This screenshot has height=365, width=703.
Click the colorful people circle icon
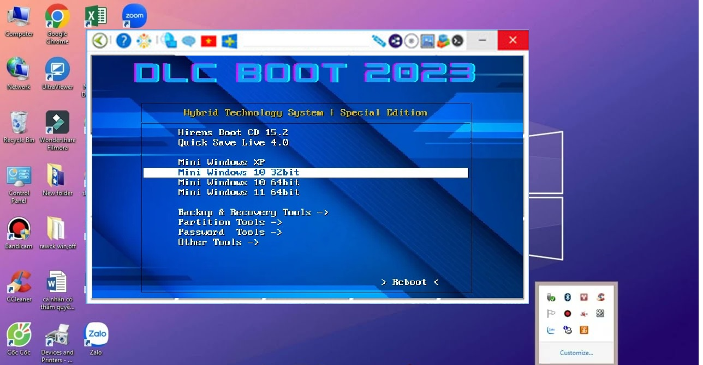(x=144, y=41)
